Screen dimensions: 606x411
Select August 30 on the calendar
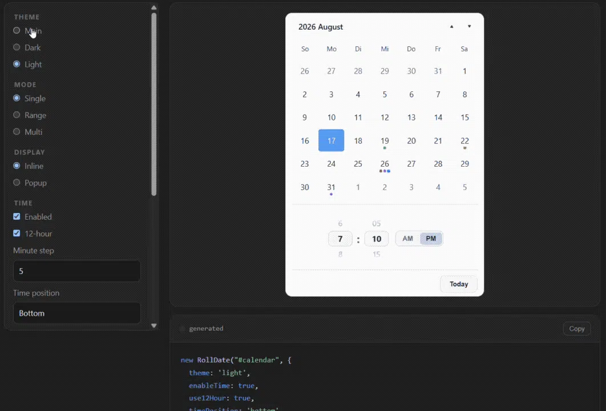tap(305, 187)
